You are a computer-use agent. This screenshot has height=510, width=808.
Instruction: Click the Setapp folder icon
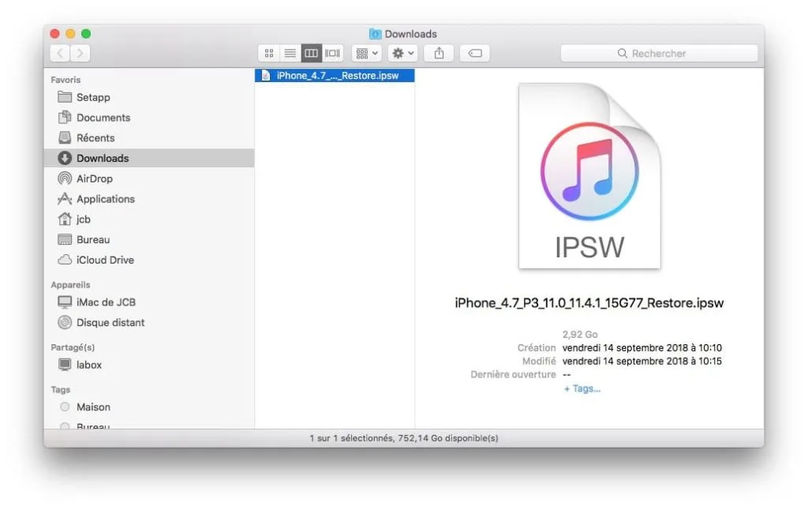tap(65, 96)
